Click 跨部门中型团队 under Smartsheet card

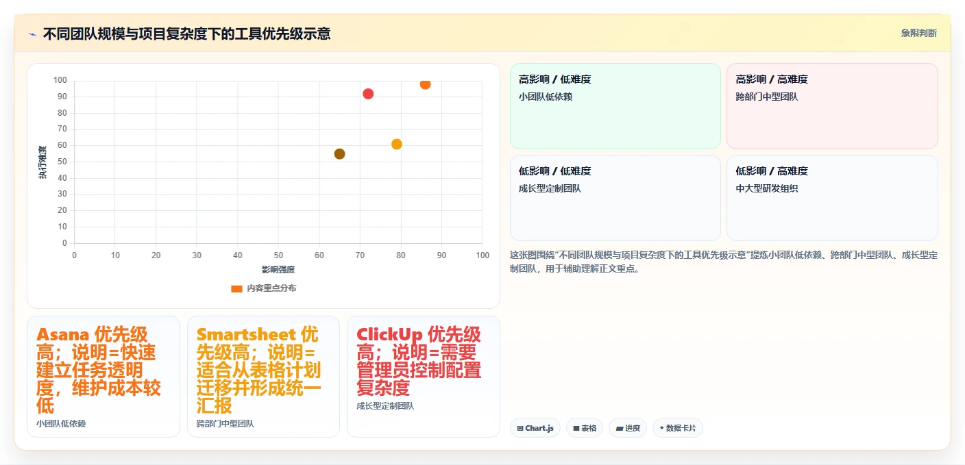click(x=225, y=424)
